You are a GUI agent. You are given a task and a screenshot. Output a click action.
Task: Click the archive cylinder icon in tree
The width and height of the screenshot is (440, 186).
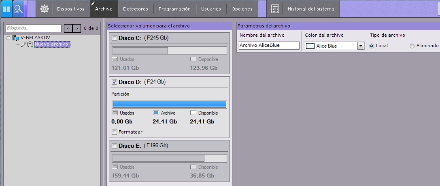pos(30,44)
